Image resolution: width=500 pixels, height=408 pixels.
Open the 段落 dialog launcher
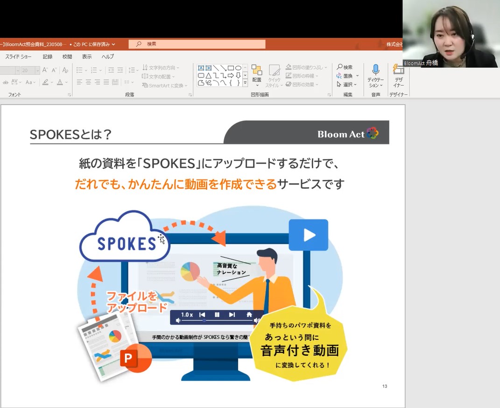pos(190,94)
